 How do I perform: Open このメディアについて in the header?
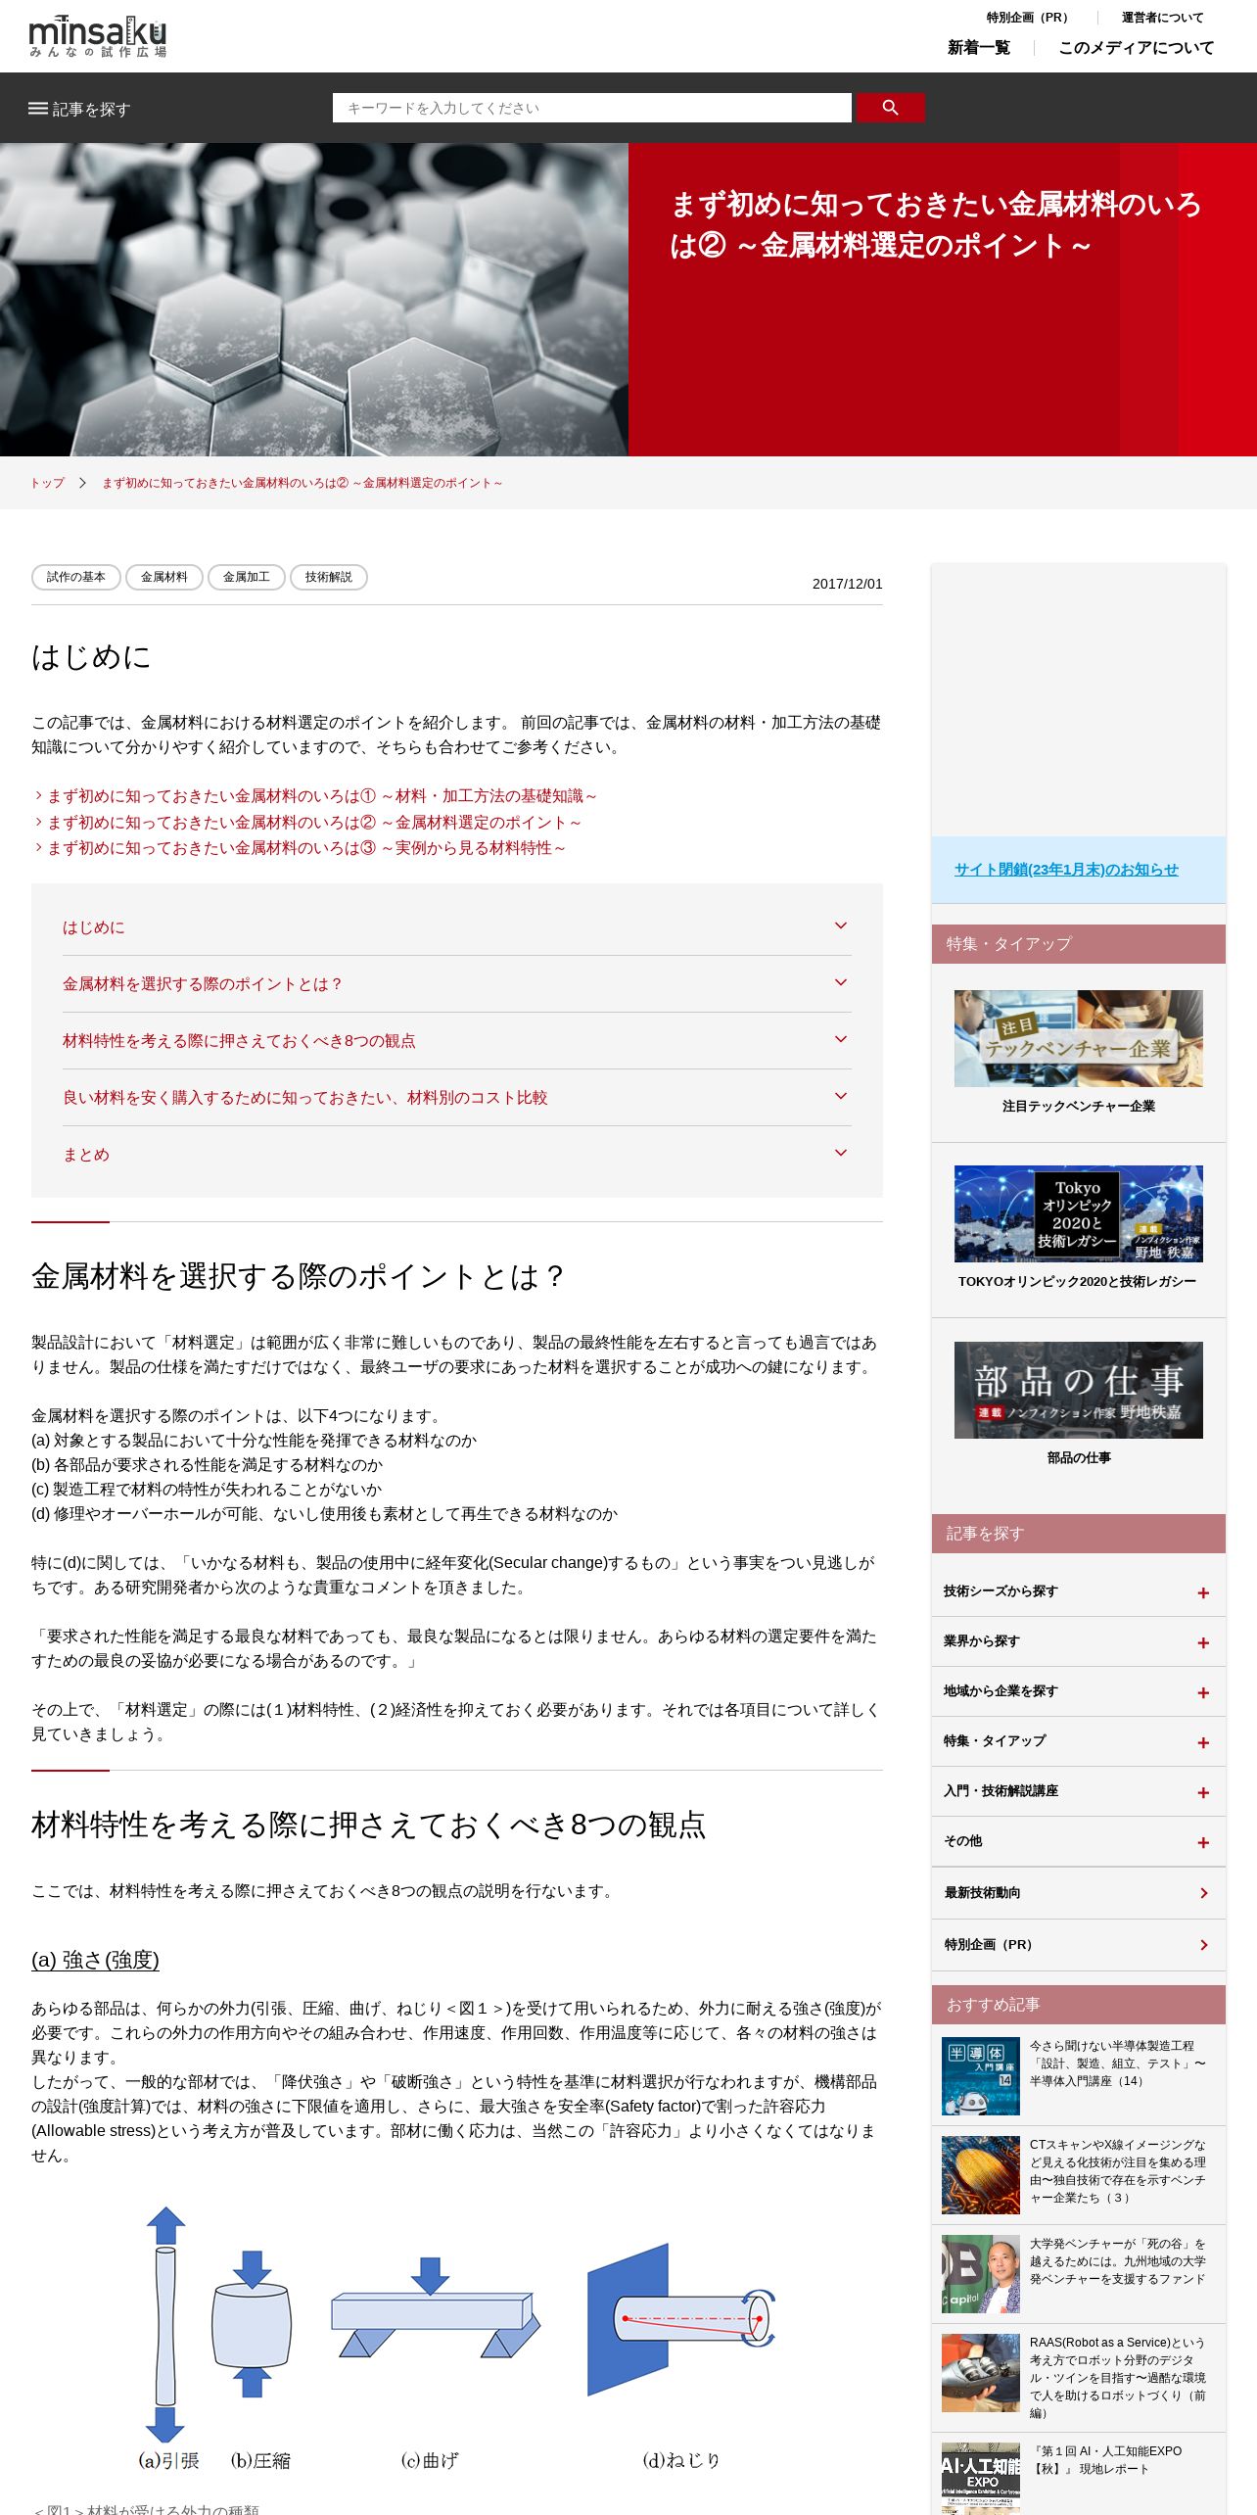(x=1136, y=47)
